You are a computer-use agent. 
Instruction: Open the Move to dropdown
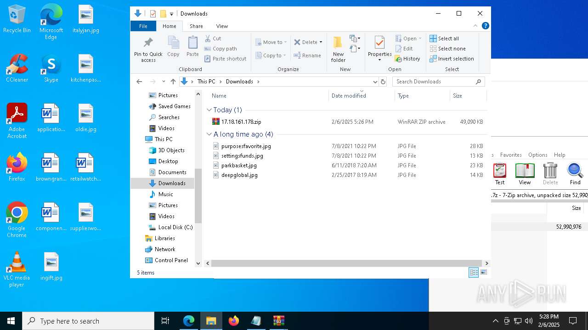point(271,42)
